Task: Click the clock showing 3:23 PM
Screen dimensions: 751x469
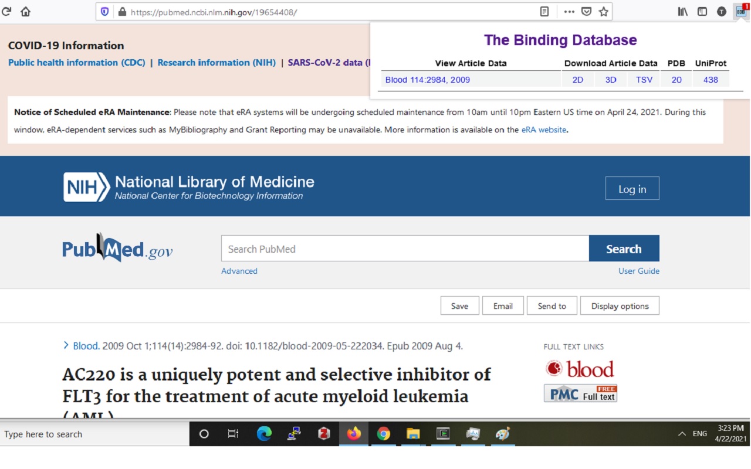Action: pos(730,428)
